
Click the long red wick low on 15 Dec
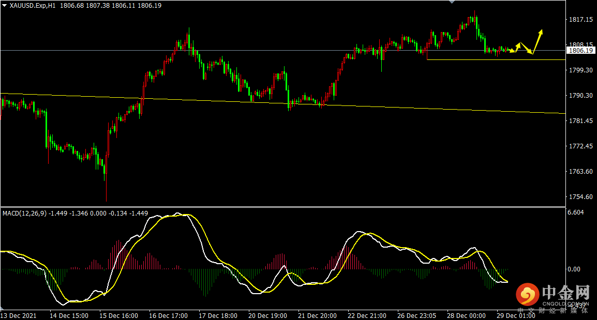click(x=106, y=188)
